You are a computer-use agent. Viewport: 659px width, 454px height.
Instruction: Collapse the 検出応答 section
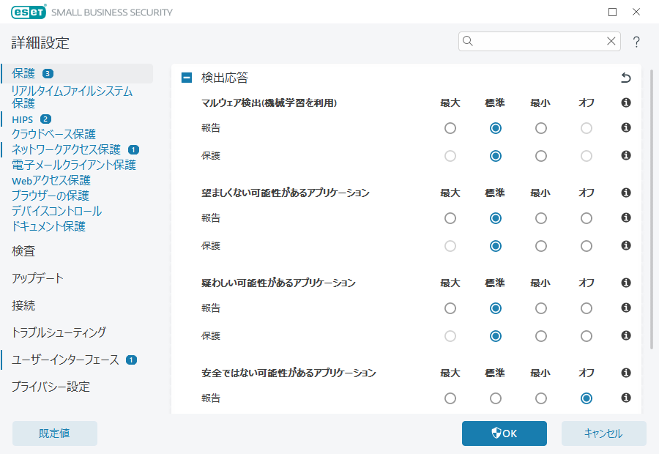[x=187, y=78]
